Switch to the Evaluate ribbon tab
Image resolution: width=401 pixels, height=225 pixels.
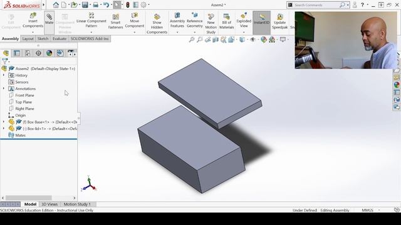pyautogui.click(x=60, y=39)
